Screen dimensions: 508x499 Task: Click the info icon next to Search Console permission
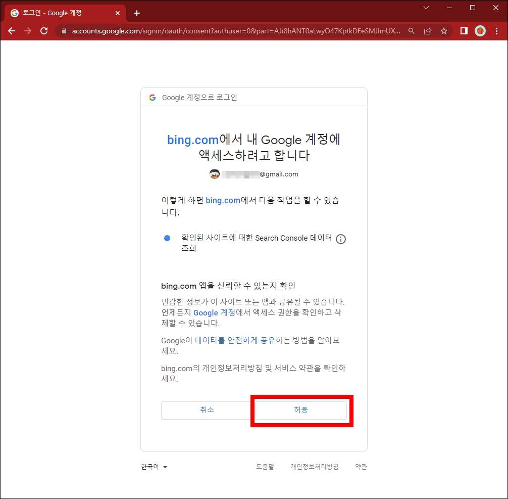click(x=341, y=239)
